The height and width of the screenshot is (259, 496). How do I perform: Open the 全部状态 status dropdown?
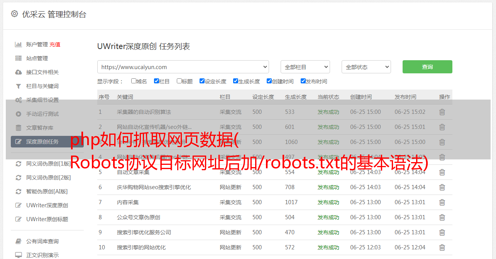tap(366, 67)
